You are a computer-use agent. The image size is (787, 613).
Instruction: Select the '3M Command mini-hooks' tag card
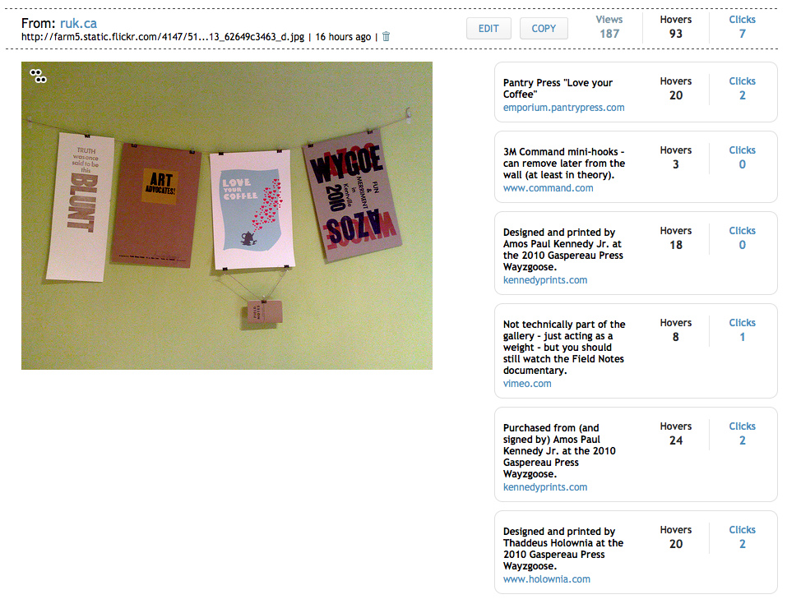[636, 167]
